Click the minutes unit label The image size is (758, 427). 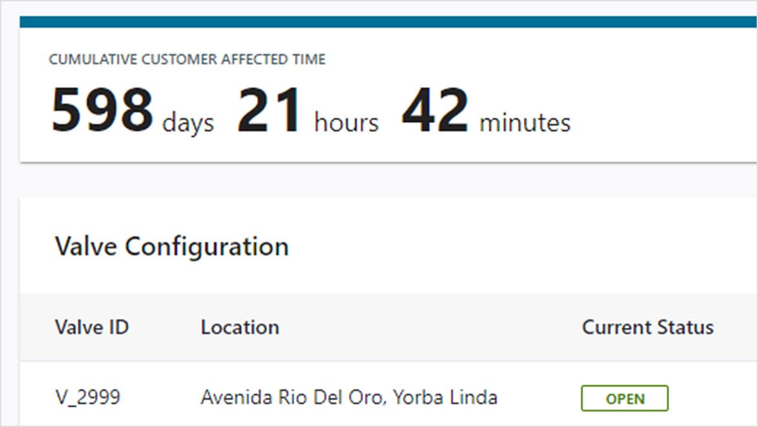click(525, 122)
